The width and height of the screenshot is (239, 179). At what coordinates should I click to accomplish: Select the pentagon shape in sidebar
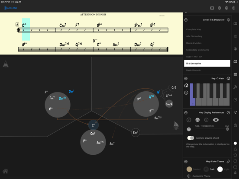[x=236, y=155]
